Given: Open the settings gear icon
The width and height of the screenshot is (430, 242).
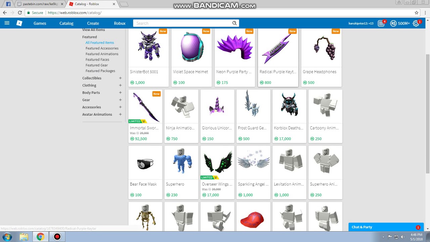Looking at the screenshot, I should pos(416,23).
